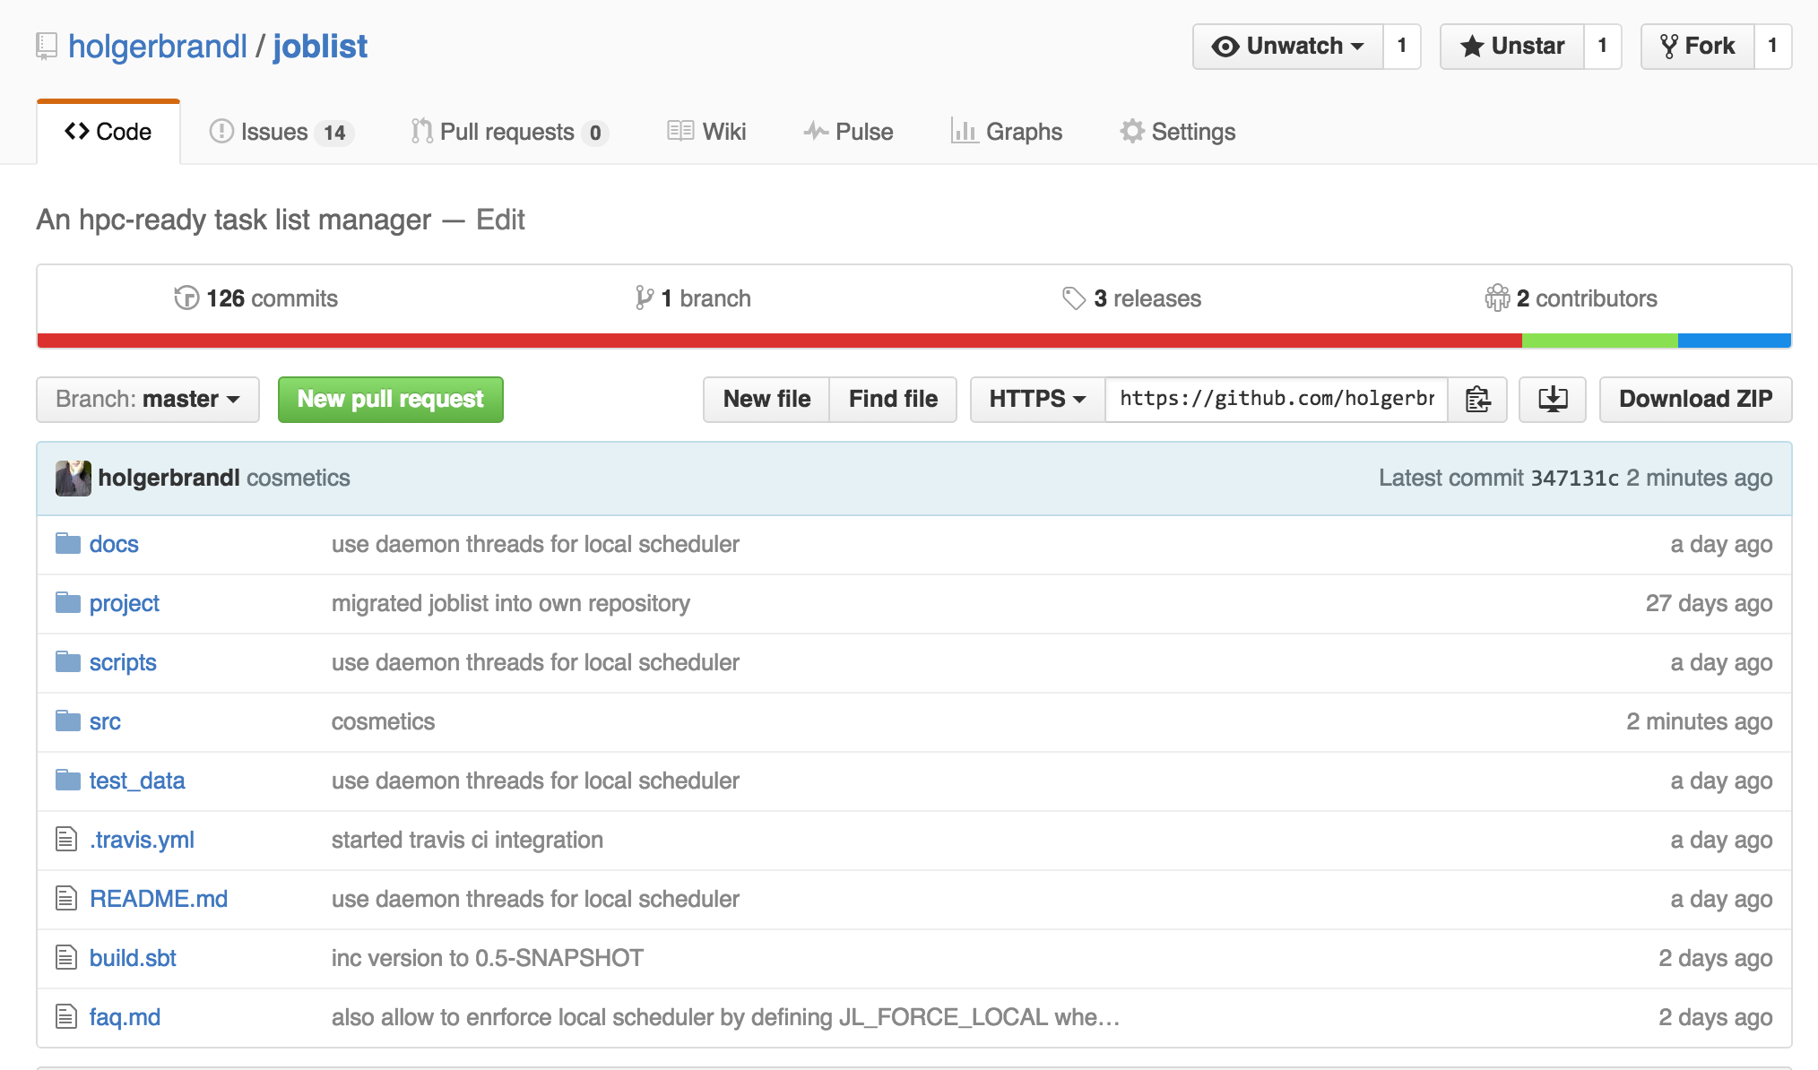The width and height of the screenshot is (1818, 1070).
Task: Click the red segment of language bar
Action: pyautogui.click(x=780, y=341)
